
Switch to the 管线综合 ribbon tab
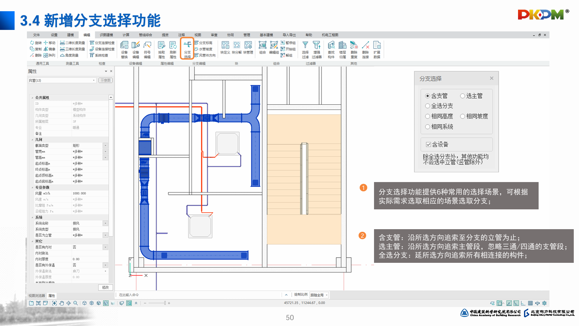click(145, 35)
